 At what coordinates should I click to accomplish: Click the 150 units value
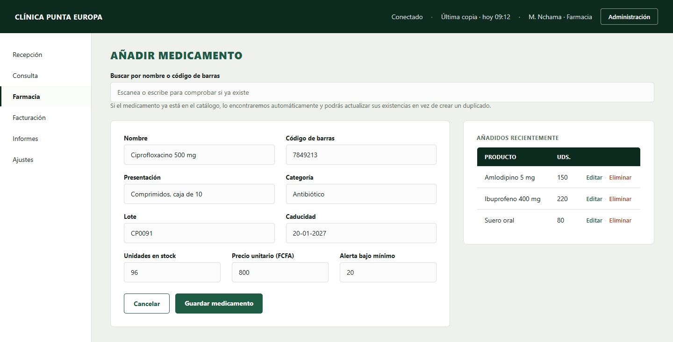click(562, 178)
